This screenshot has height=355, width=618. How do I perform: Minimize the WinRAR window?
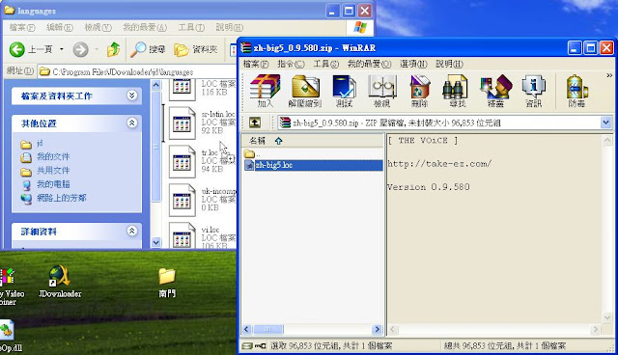(x=575, y=48)
